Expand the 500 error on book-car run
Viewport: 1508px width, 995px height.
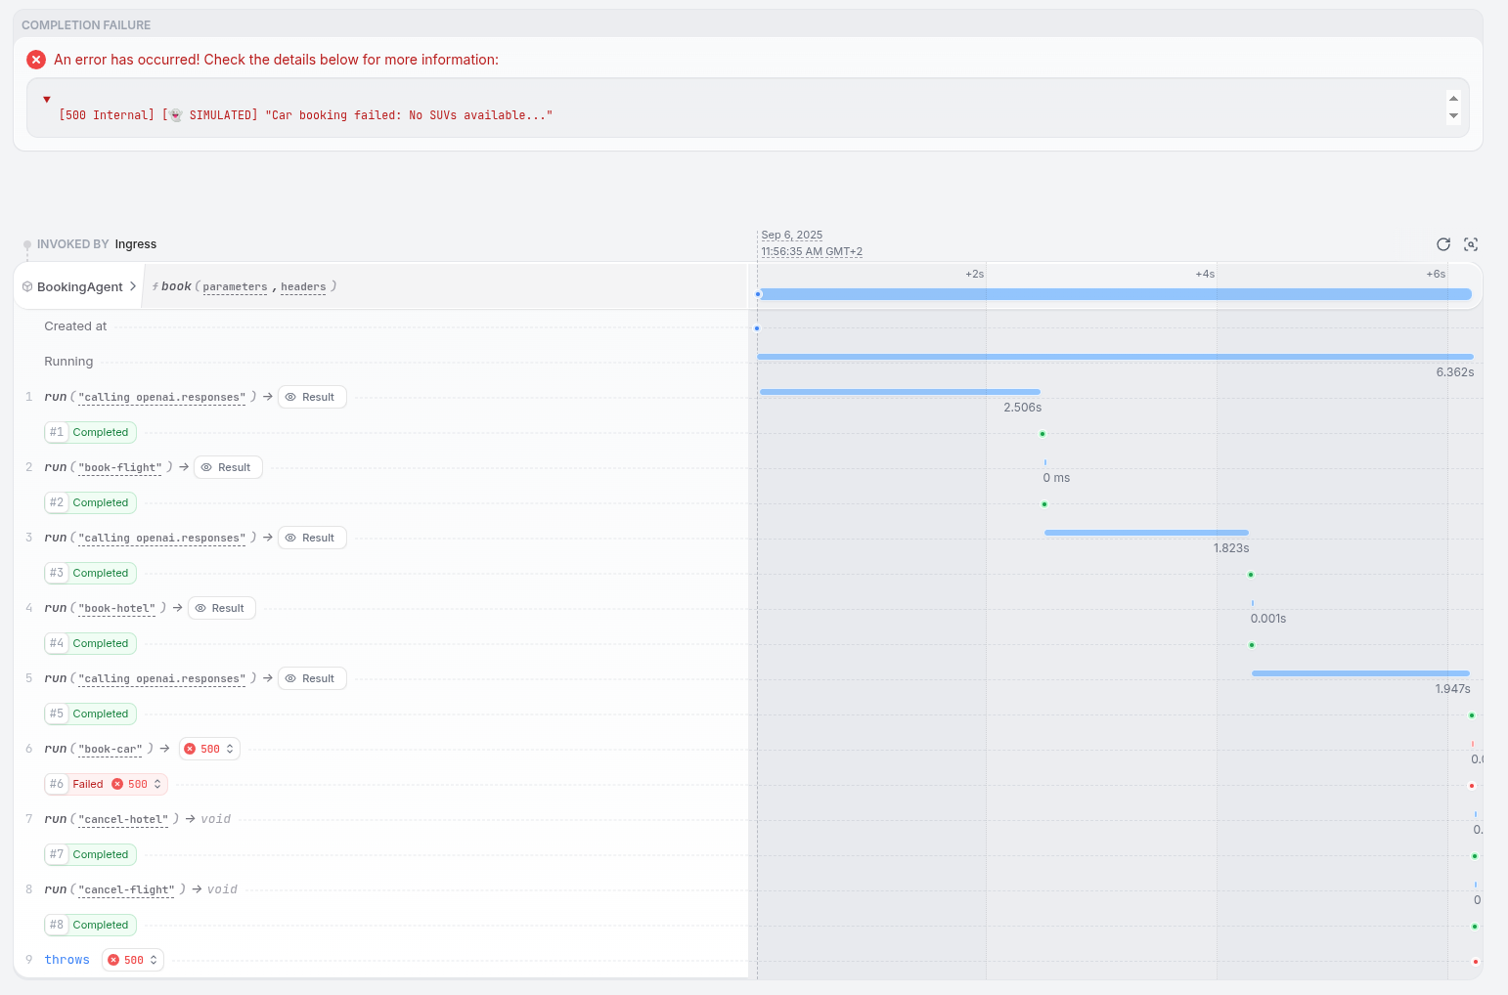pos(209,749)
